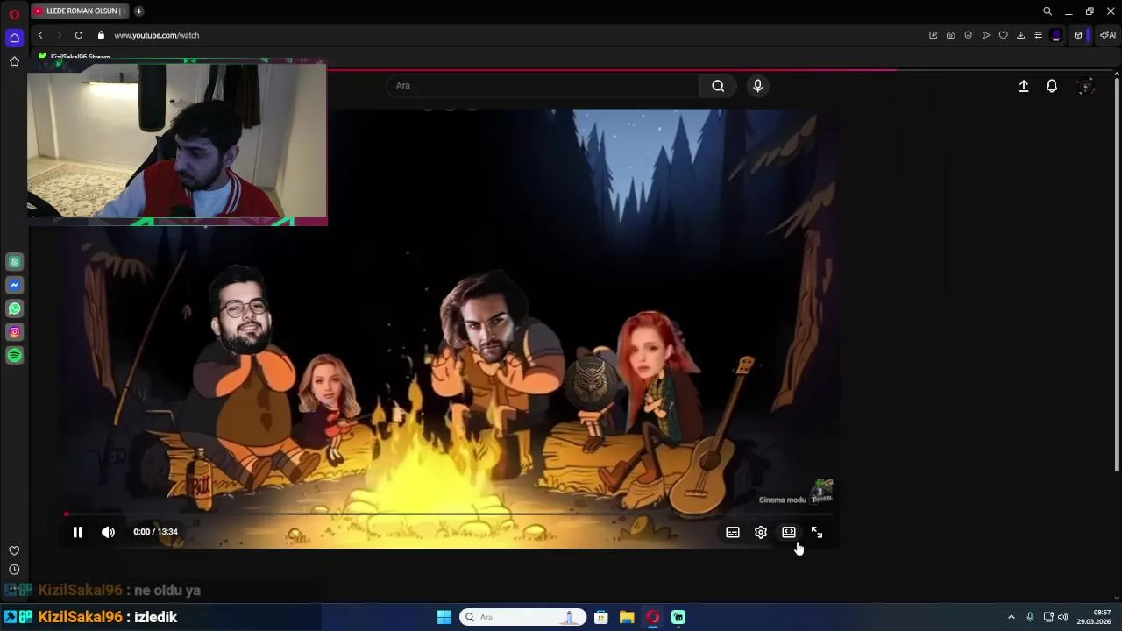This screenshot has width=1122, height=631.
Task: Open the taskbar clock showing 08:57
Action: point(1094,617)
